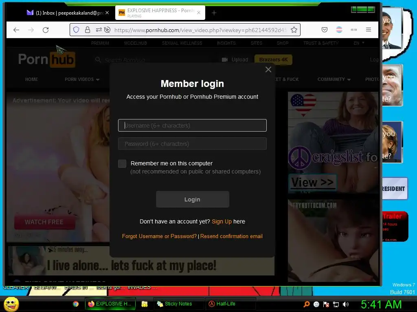Open a new browser tab
Screen dimensions: 417x312
coord(214,13)
